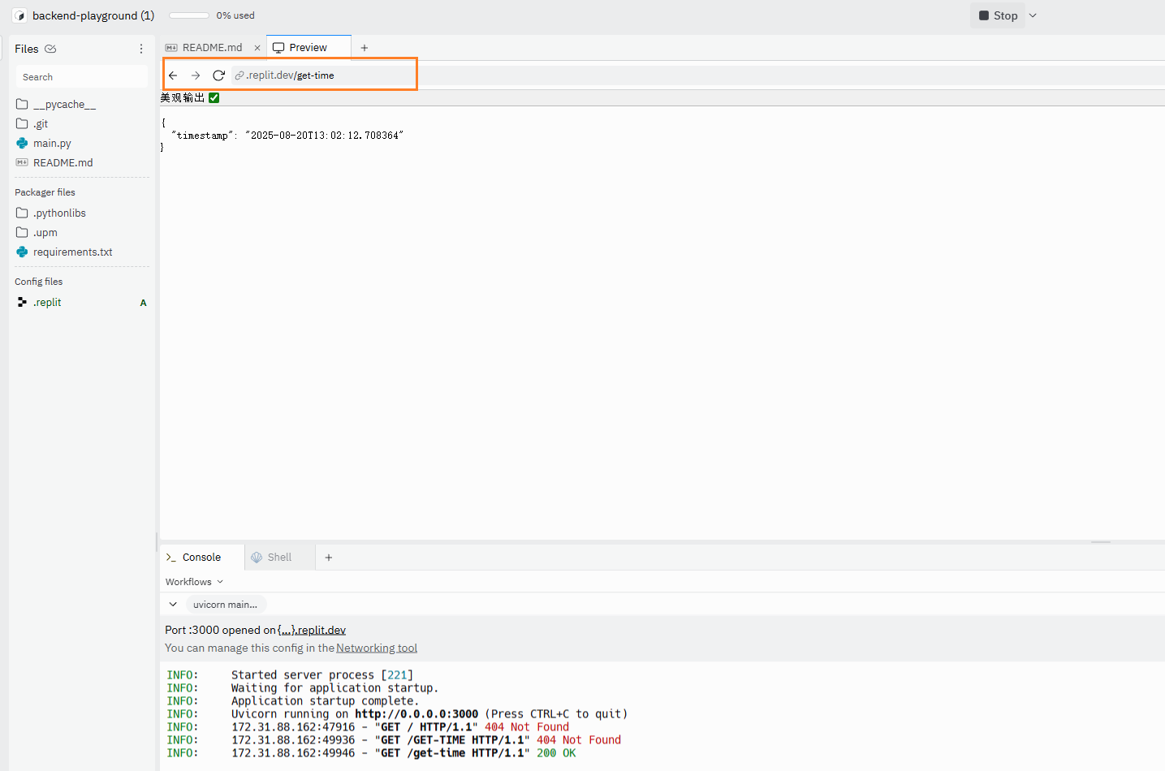Screen dimensions: 1165x771
Task: Add a new editor tab with plus
Action: click(x=365, y=48)
